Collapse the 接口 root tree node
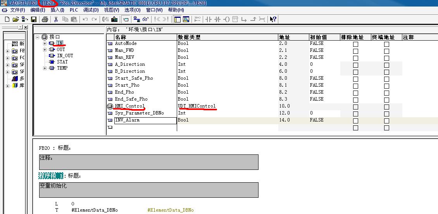 [x=37, y=37]
